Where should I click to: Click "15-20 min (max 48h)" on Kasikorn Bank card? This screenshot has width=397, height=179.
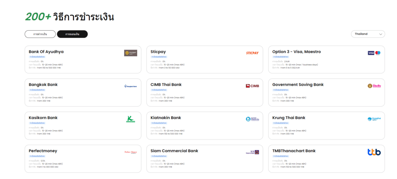click(52, 131)
